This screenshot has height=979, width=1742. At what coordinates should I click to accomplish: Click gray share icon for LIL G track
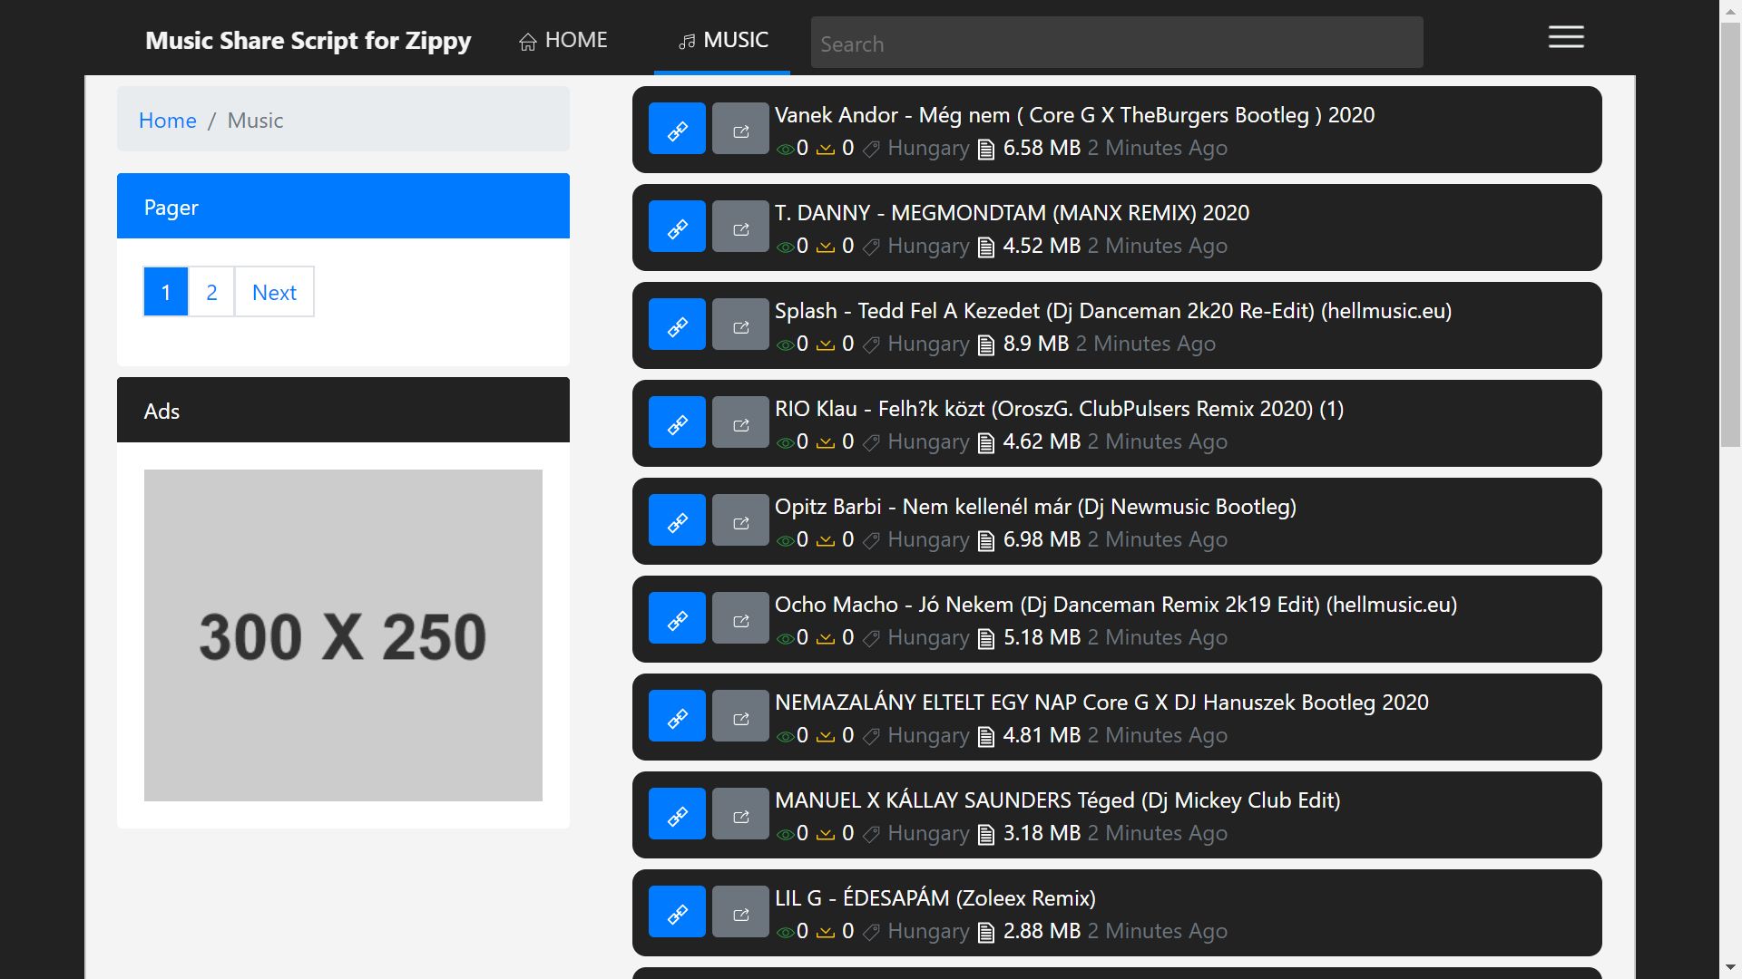[740, 912]
